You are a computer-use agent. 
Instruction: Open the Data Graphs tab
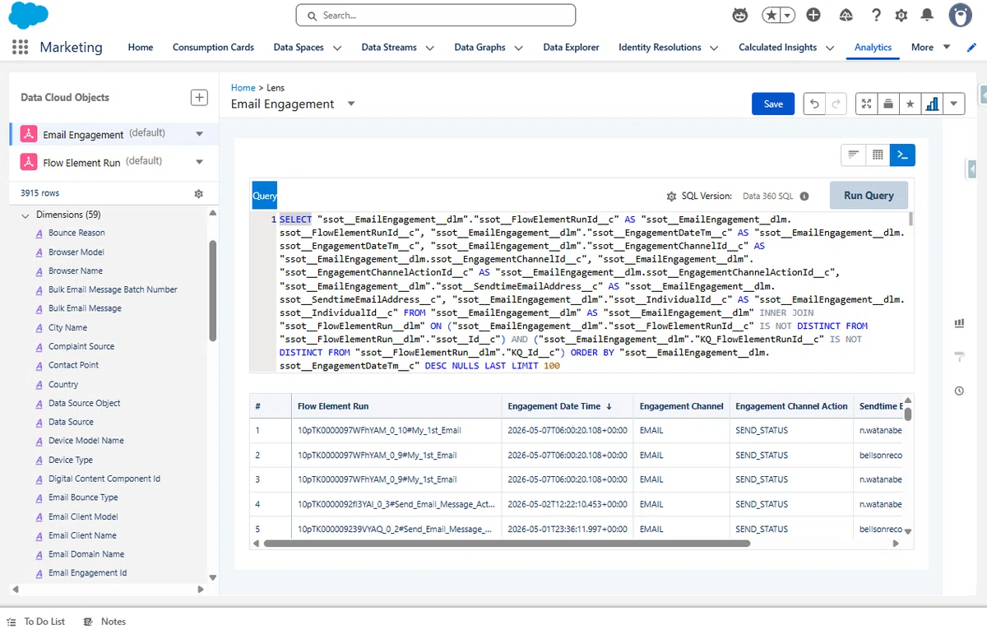point(480,48)
